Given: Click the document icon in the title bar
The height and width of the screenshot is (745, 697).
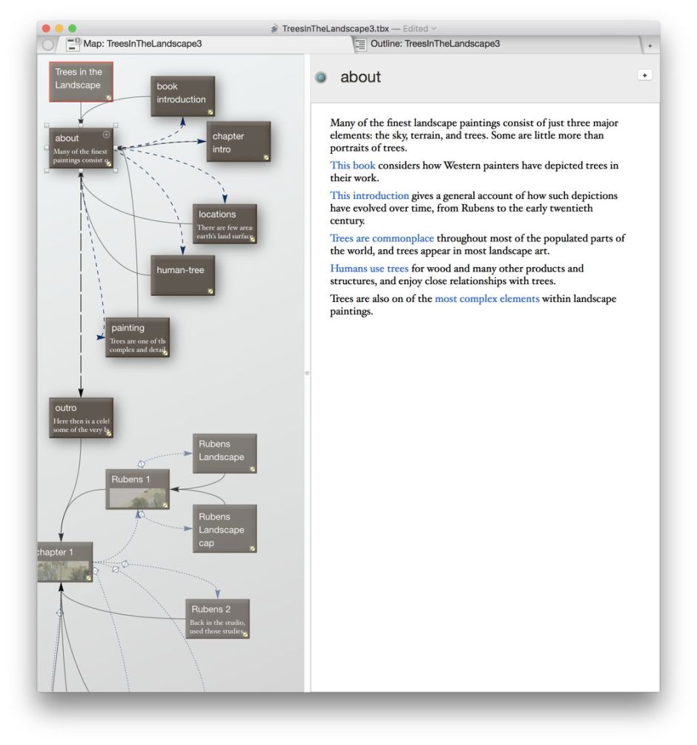Looking at the screenshot, I should 275,29.
